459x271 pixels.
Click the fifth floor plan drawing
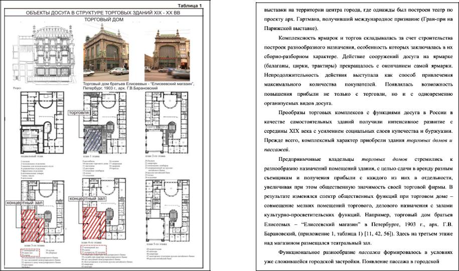[x=167, y=210]
